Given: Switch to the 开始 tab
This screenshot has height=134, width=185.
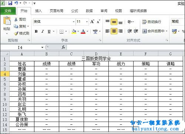Looking at the screenshot, I should click(x=24, y=11).
